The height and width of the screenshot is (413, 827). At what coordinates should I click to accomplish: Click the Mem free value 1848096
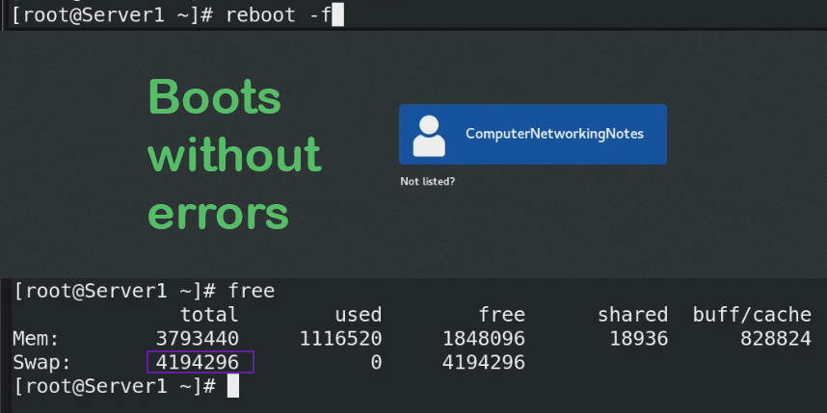pyautogui.click(x=484, y=339)
